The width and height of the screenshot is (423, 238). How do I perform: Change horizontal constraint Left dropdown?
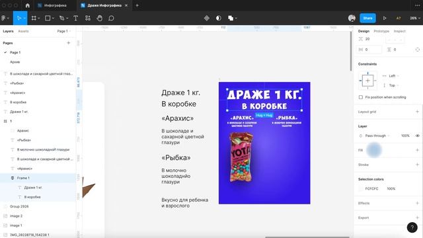pos(394,76)
